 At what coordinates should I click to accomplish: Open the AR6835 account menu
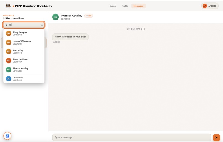tap(210, 6)
